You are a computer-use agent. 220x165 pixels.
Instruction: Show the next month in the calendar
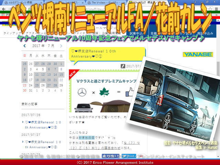point(61,46)
